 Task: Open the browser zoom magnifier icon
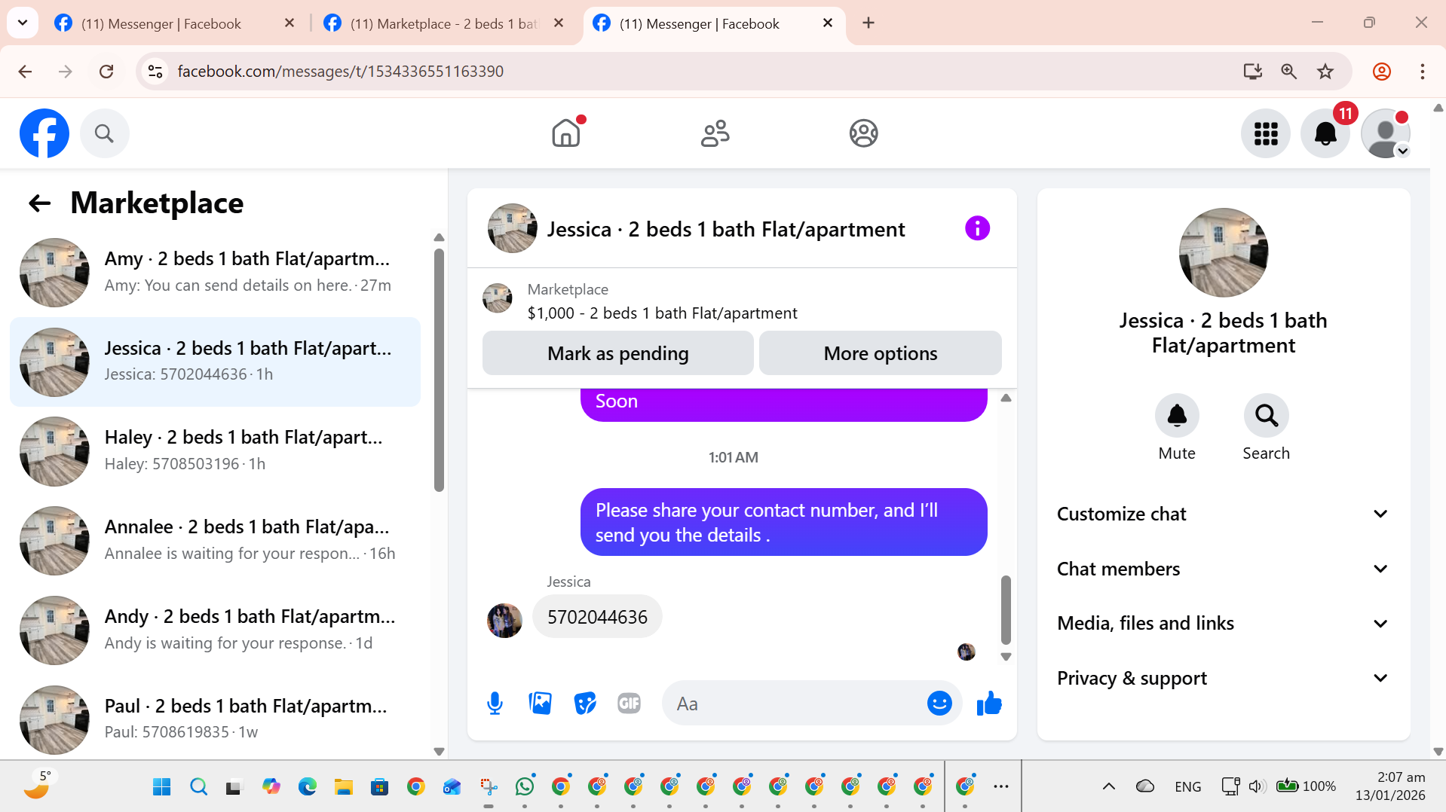1289,72
